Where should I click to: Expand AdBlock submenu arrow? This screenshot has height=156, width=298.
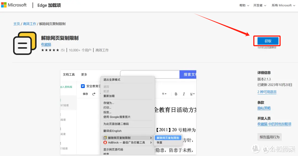151,143
